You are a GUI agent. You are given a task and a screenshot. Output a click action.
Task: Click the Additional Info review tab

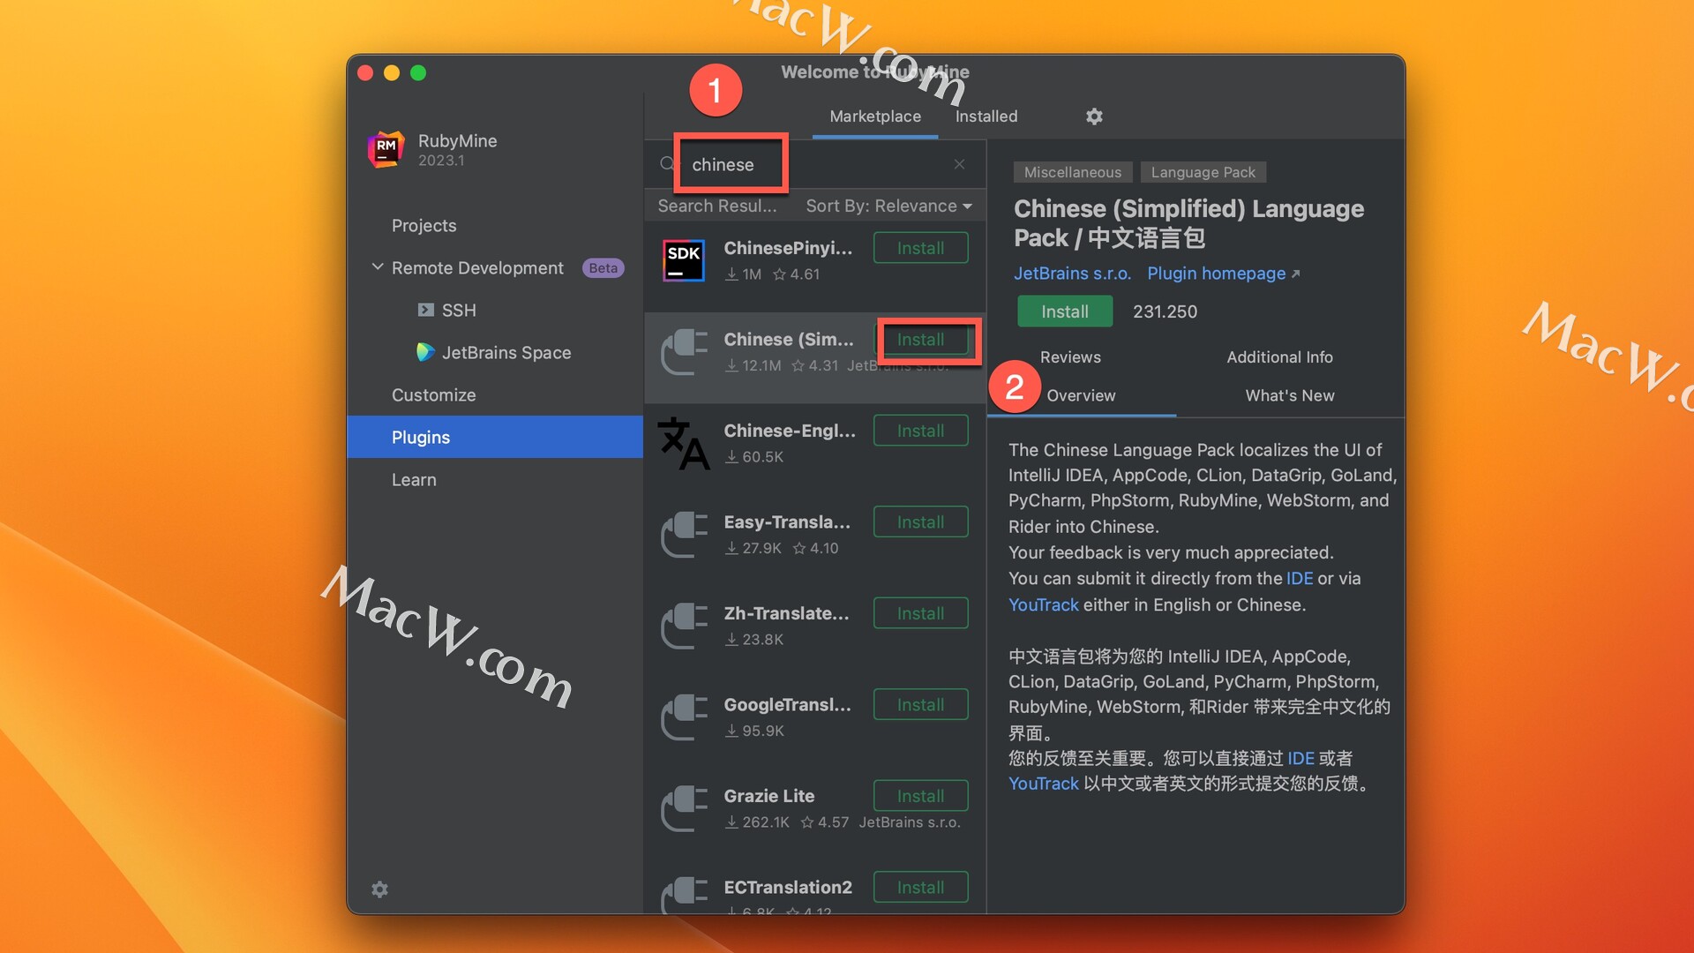point(1281,356)
